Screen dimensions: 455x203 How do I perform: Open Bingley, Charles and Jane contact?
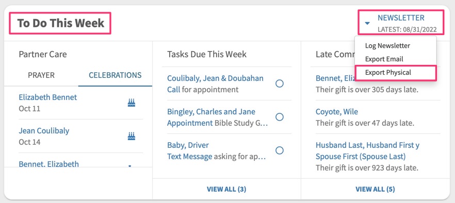[212, 112]
